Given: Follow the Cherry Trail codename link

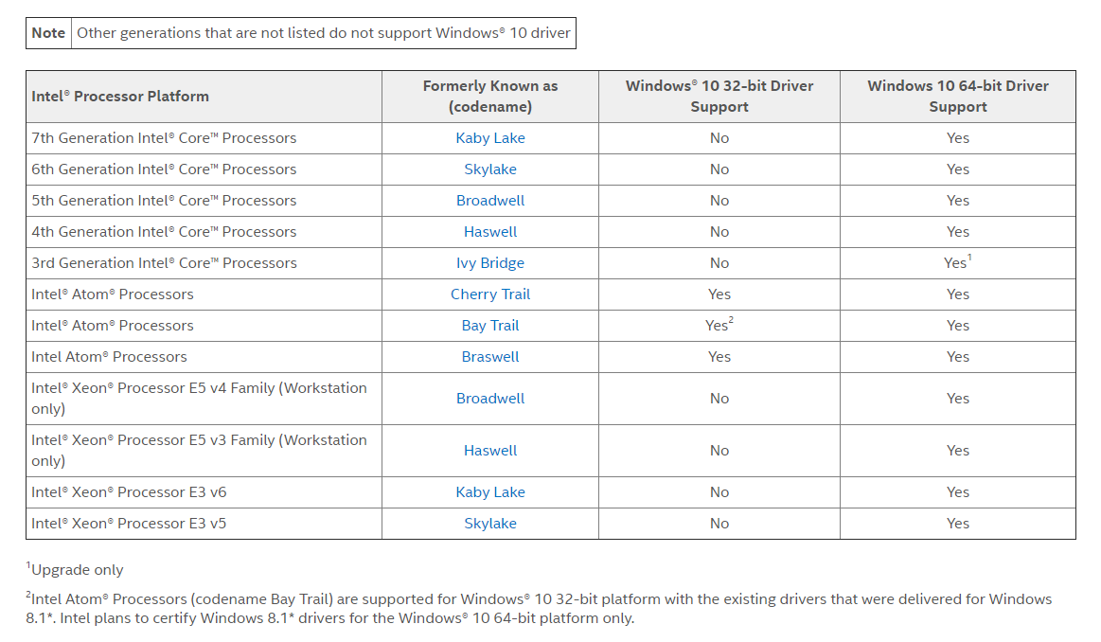Looking at the screenshot, I should click(489, 294).
